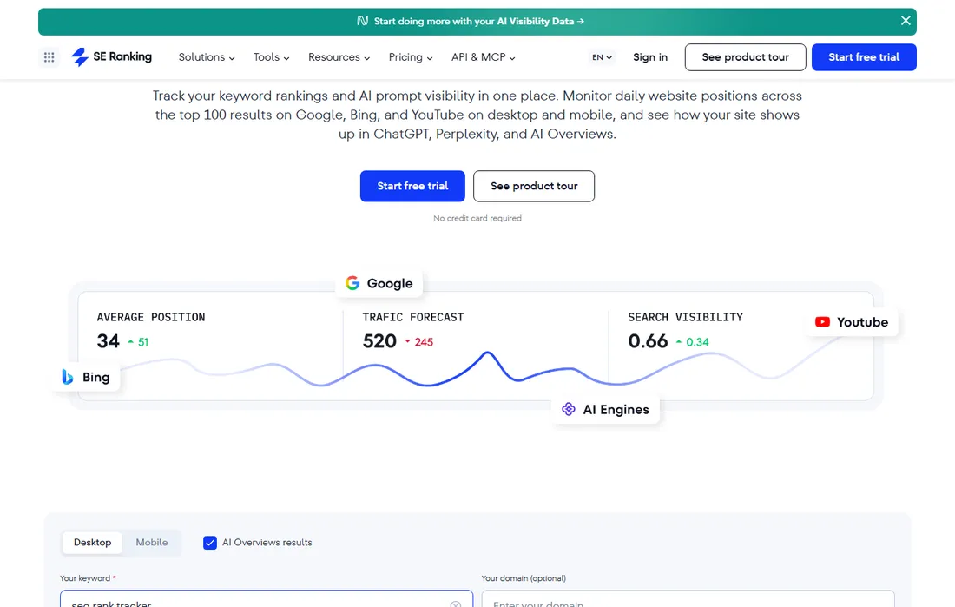Image resolution: width=955 pixels, height=607 pixels.
Task: Click See product tour in header
Action: pos(745,57)
